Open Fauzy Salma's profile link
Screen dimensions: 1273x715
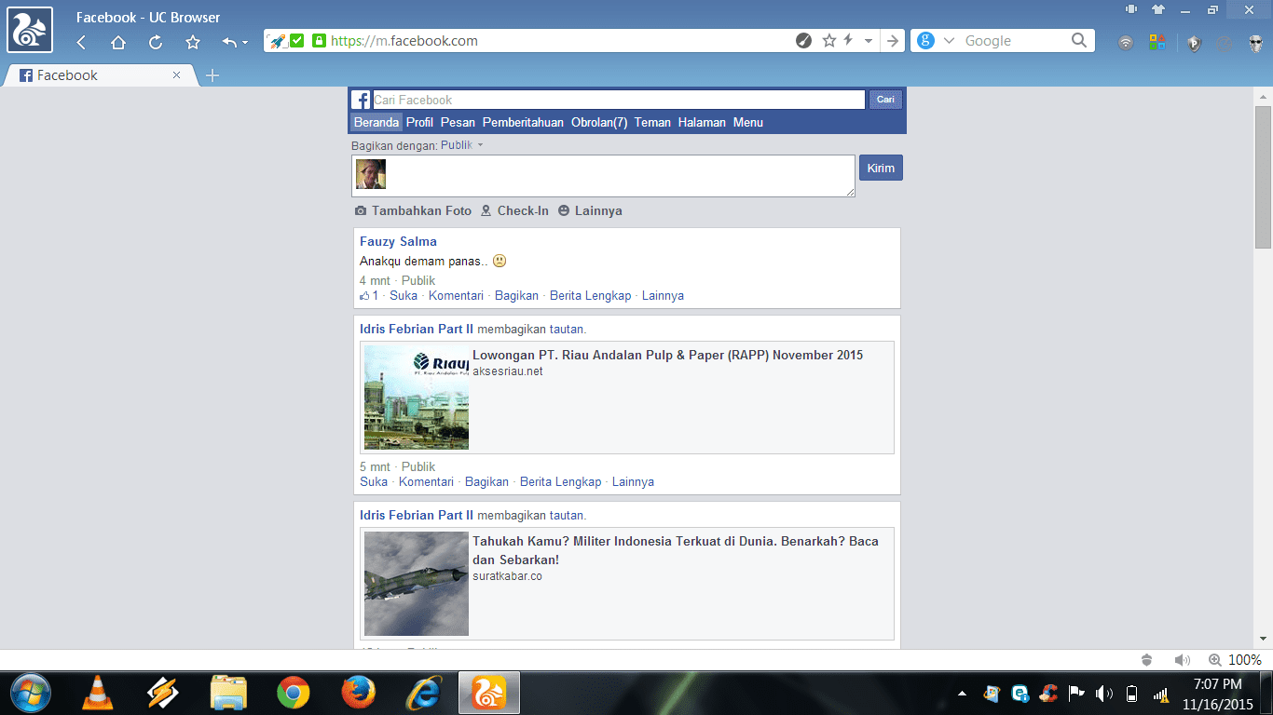(398, 241)
